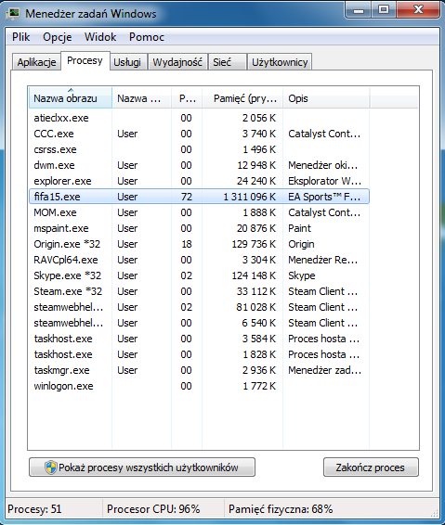The image size is (445, 525).
Task: Click the Menedżer oki... description
Action: (x=323, y=165)
